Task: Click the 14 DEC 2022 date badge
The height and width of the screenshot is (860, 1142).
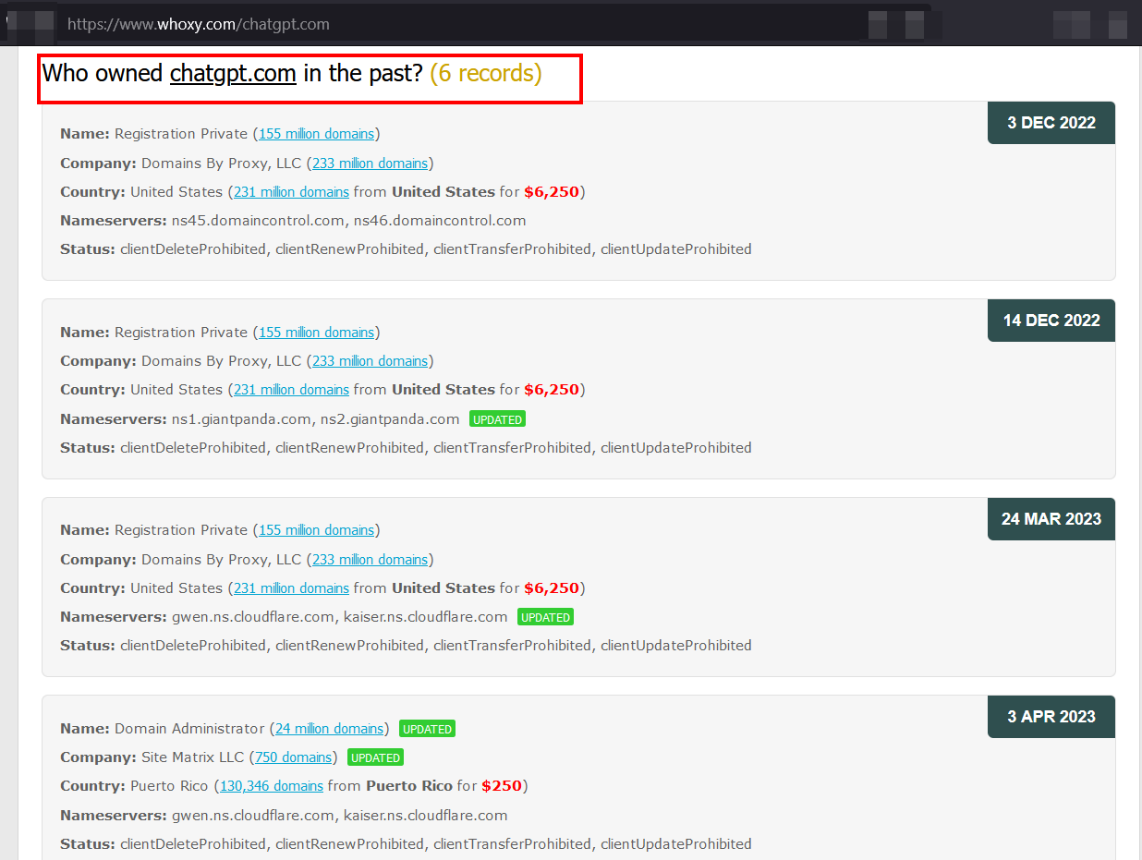Action: [x=1051, y=321]
